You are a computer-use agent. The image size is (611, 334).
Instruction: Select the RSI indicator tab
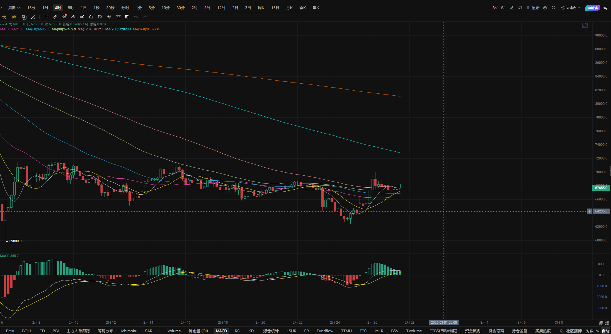point(237,331)
